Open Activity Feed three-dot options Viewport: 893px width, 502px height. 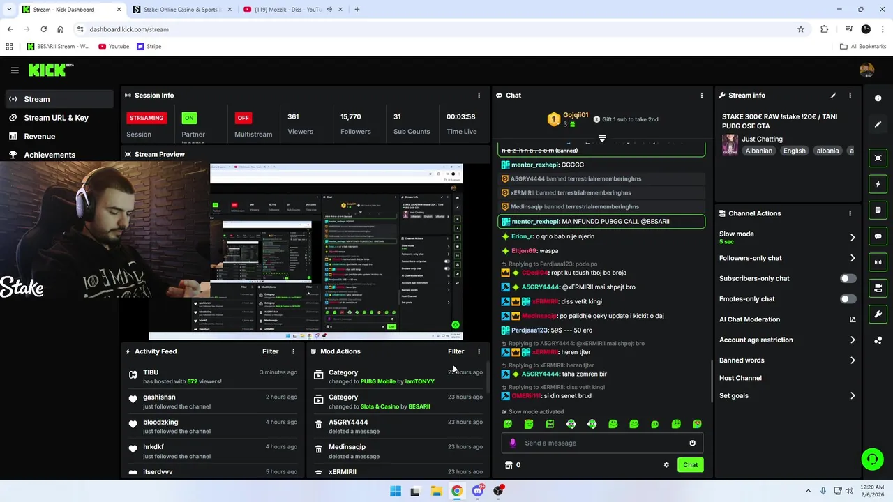(293, 351)
